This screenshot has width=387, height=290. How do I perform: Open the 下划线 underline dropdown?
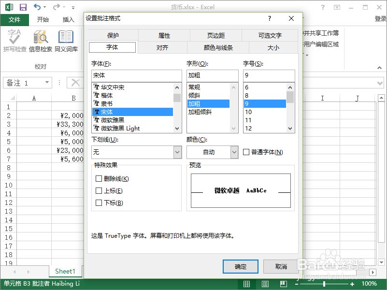pyautogui.click(x=177, y=151)
